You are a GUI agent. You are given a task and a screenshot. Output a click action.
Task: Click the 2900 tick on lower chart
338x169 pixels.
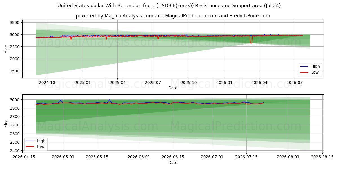(x=15, y=108)
